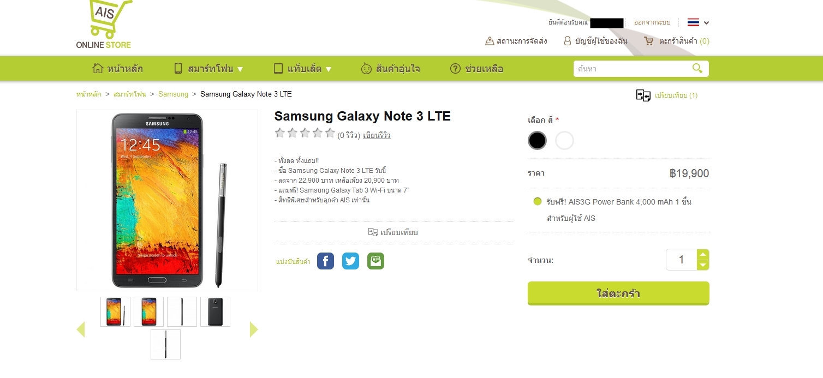Share product on Facebook
The width and height of the screenshot is (823, 378).
(325, 261)
